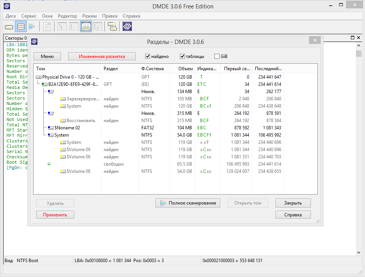The width and height of the screenshot is (365, 277).
Task: Click the select disk toolbar icon
Action: coord(9,27)
